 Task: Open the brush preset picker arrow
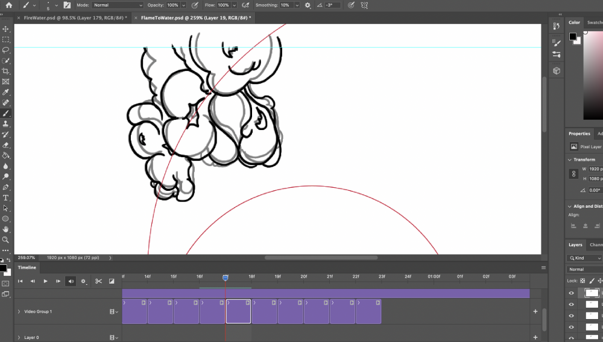point(57,5)
